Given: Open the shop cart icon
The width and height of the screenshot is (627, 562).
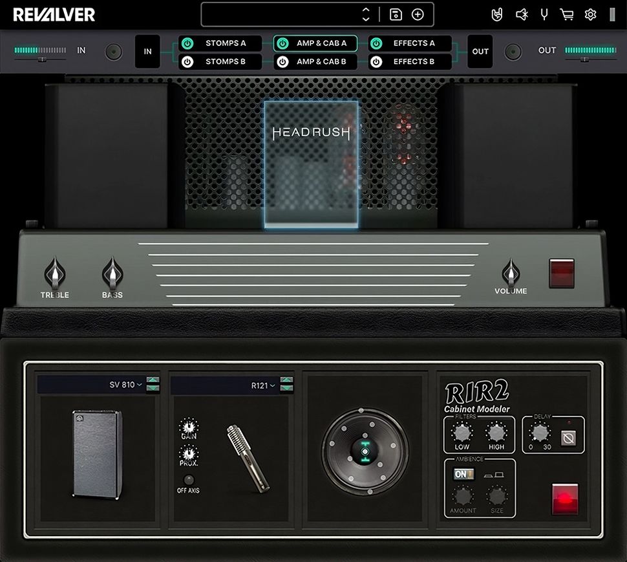Looking at the screenshot, I should [566, 14].
